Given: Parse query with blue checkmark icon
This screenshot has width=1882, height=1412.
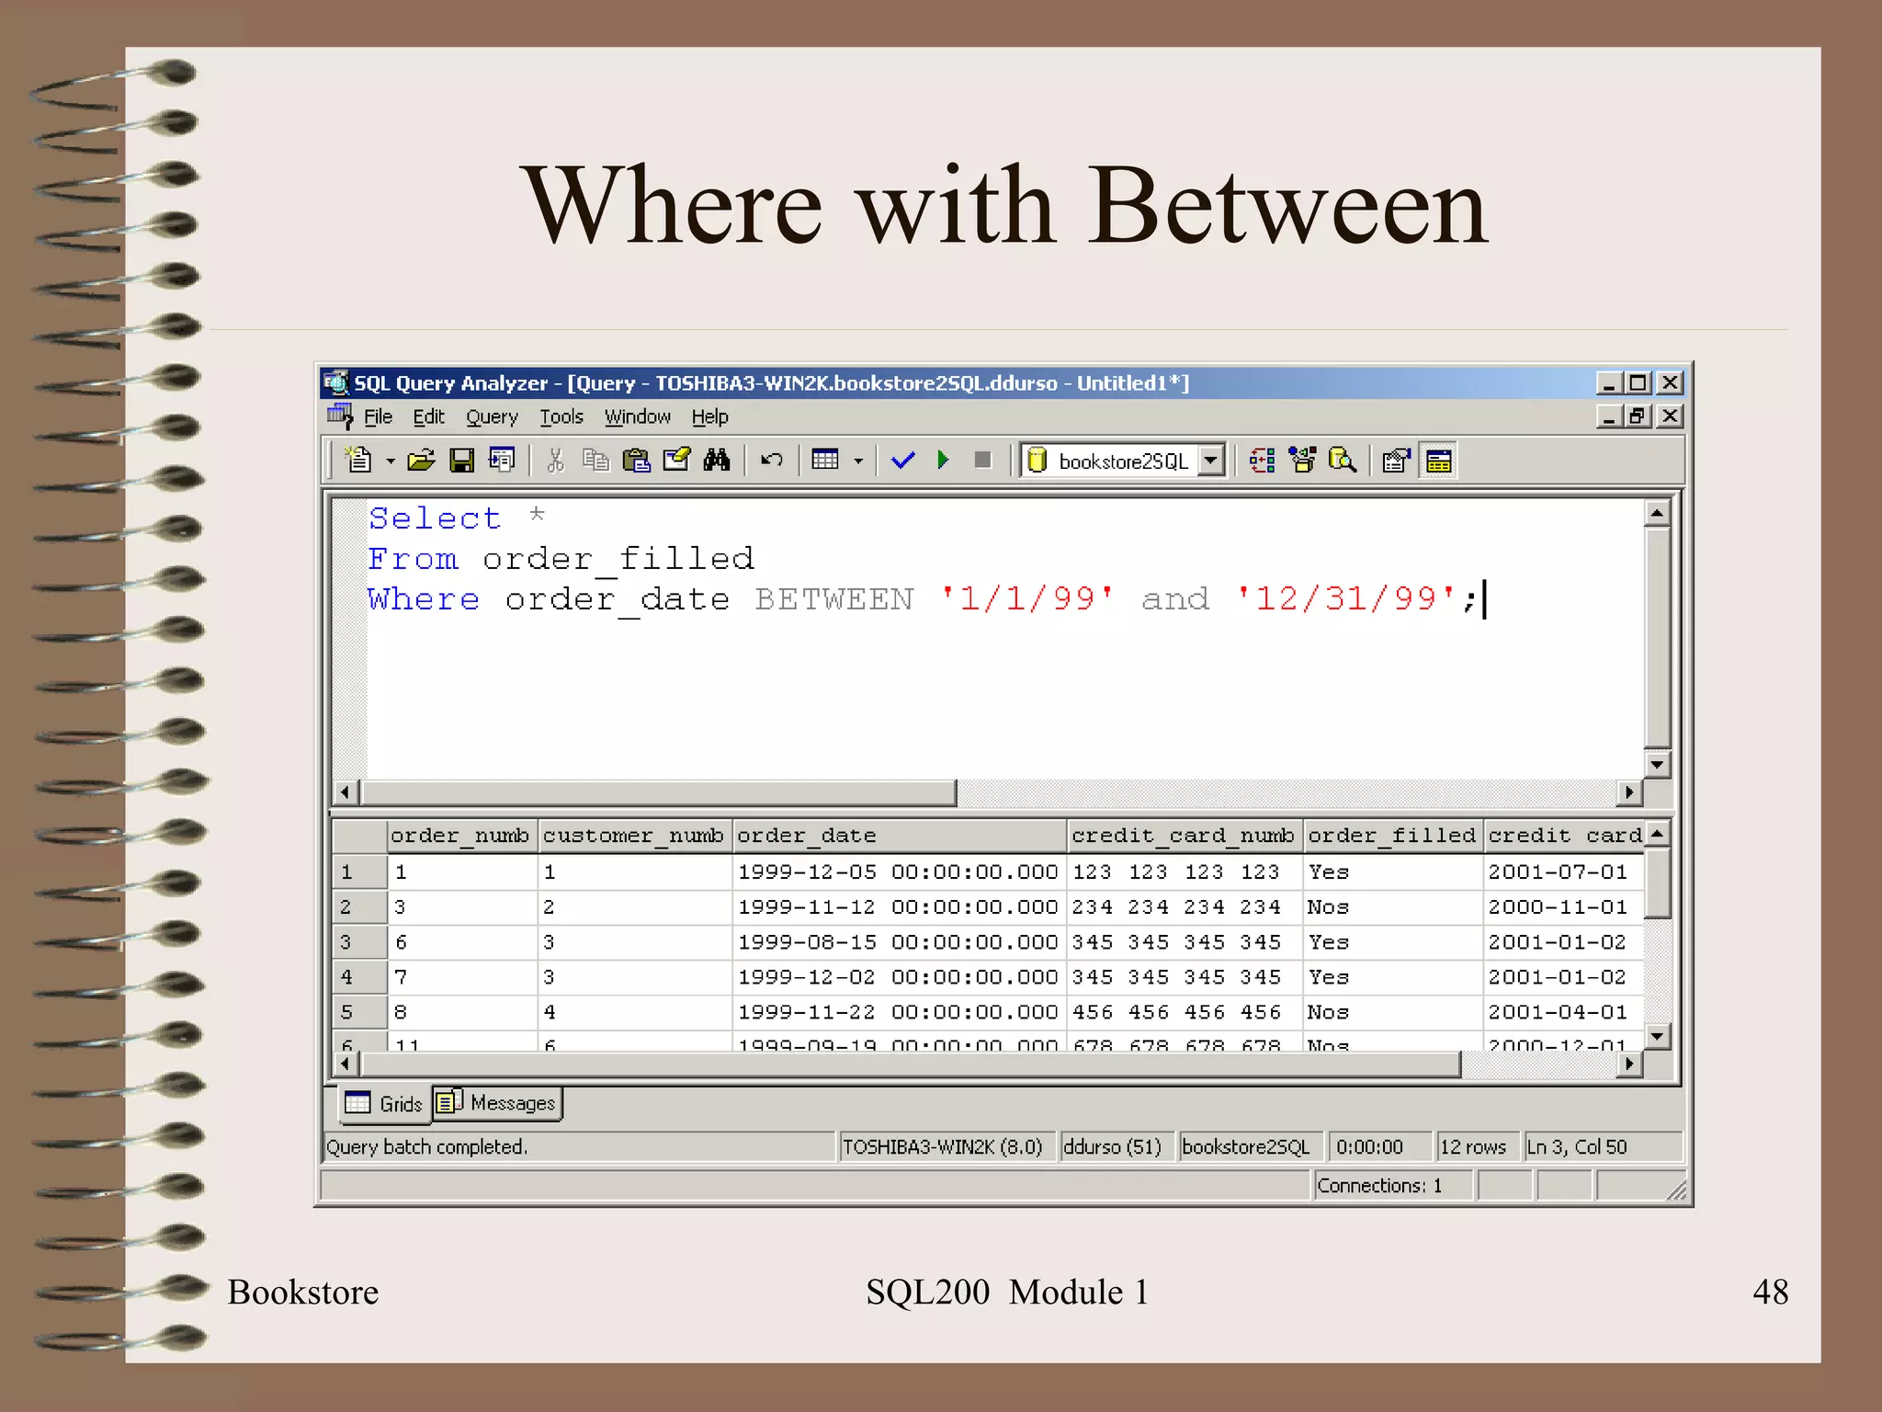Looking at the screenshot, I should point(902,460).
